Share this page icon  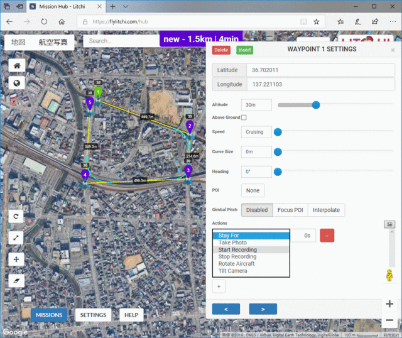[x=375, y=22]
